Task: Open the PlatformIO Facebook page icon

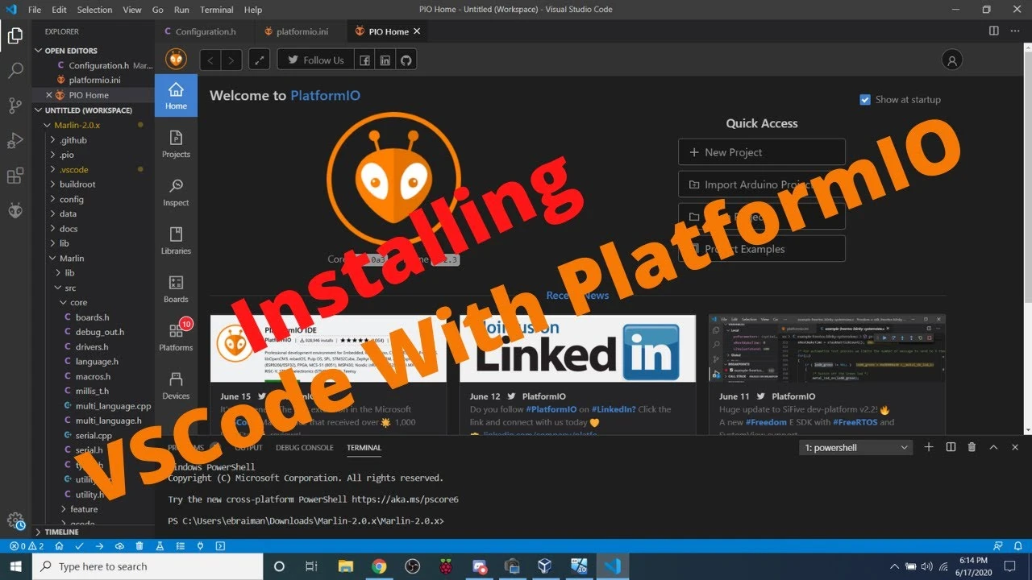Action: 365,60
